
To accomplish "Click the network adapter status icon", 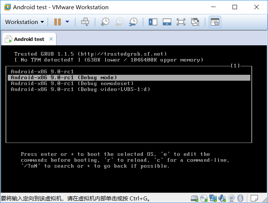I will (213, 199).
